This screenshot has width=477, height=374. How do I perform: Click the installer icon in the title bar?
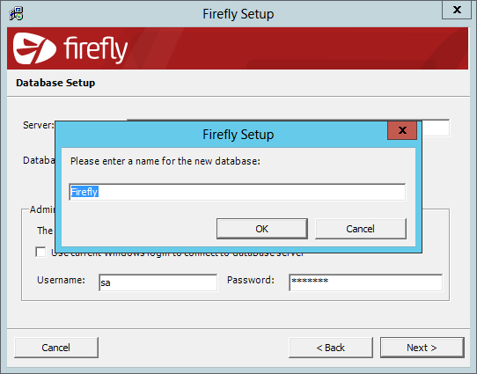point(16,13)
